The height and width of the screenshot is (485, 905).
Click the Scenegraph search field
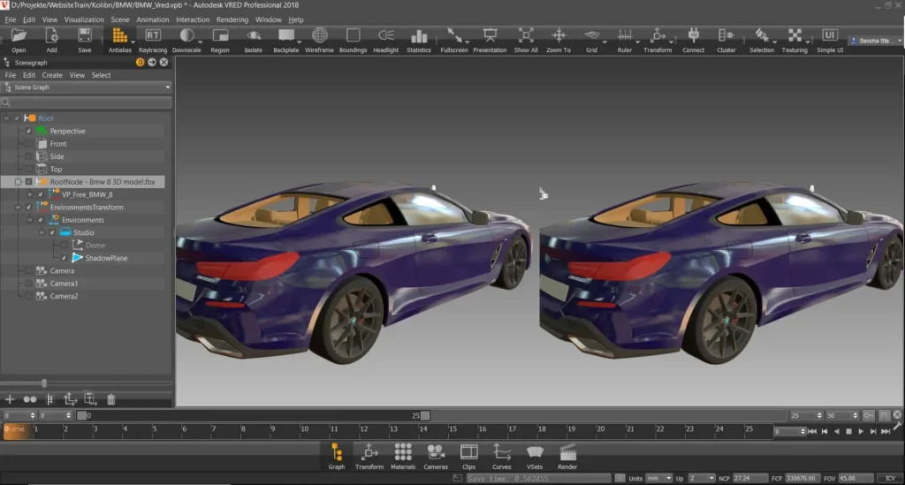pyautogui.click(x=87, y=102)
